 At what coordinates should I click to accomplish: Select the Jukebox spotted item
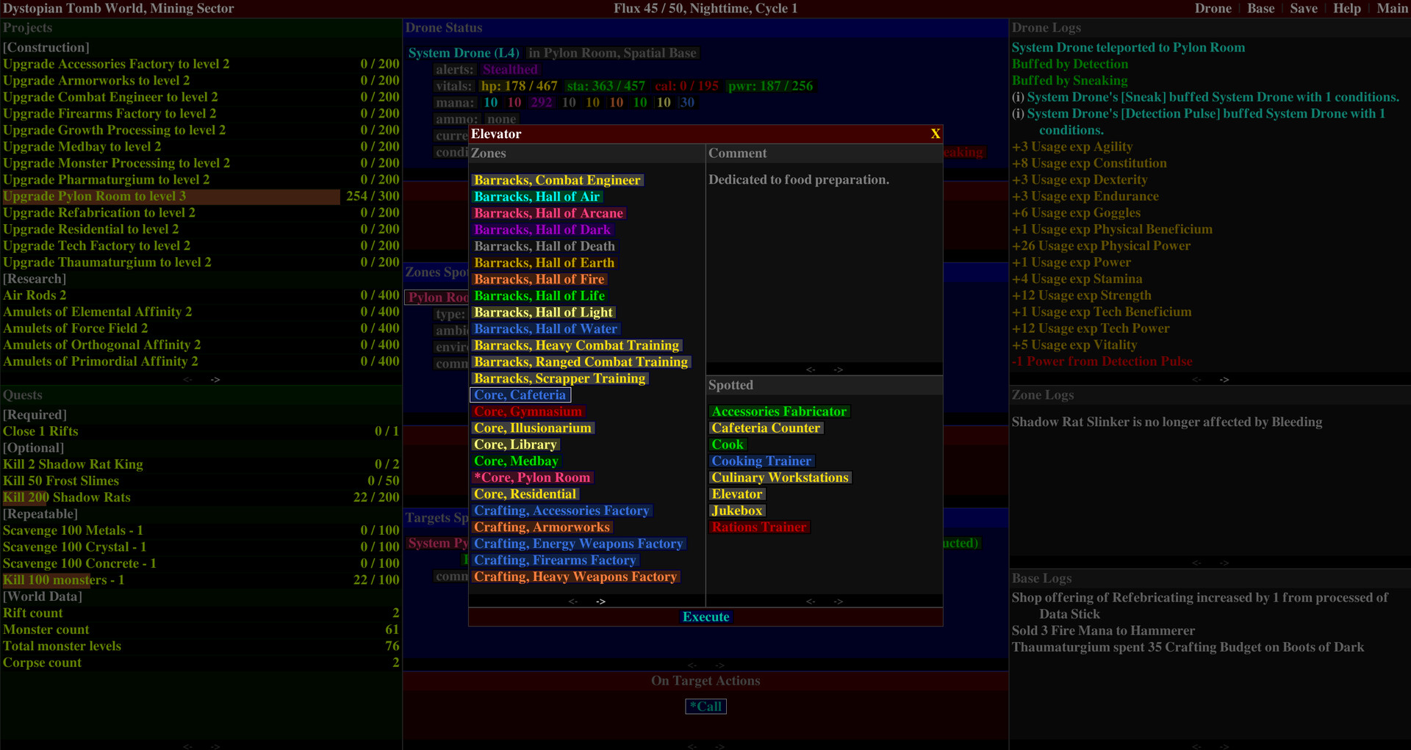(737, 511)
